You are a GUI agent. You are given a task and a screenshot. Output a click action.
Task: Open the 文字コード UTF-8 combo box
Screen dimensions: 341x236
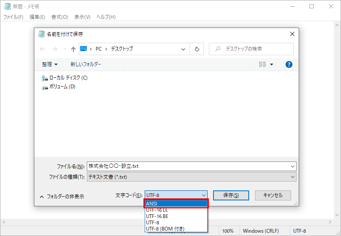176,195
